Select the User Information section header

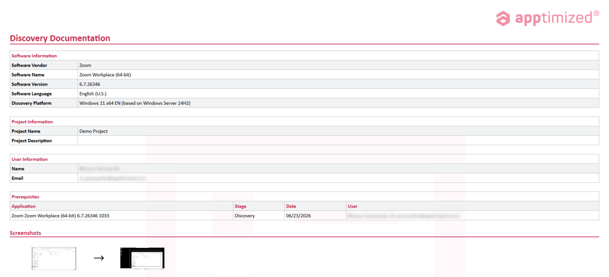29,159
